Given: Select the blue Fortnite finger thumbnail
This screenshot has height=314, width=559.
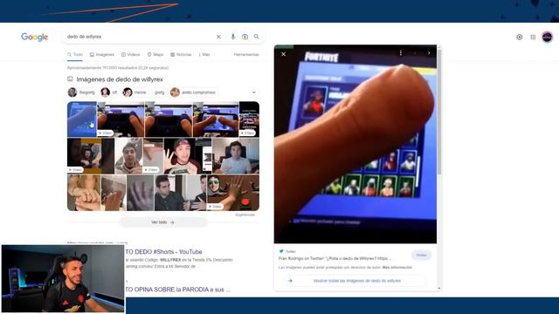Looking at the screenshot, I should point(82,119).
